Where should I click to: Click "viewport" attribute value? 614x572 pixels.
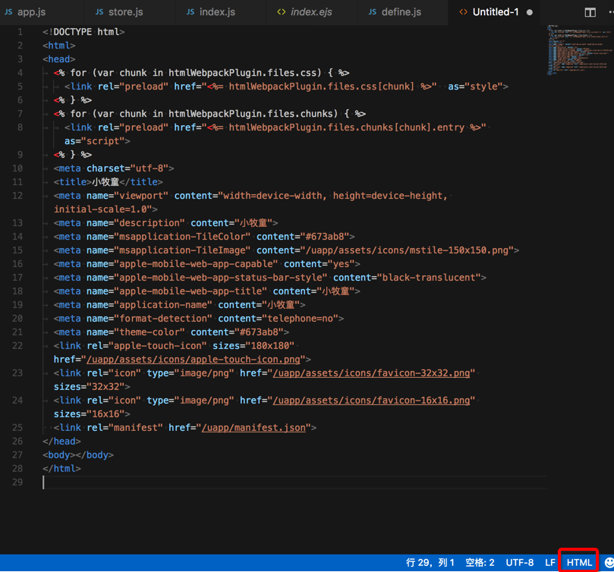point(141,196)
